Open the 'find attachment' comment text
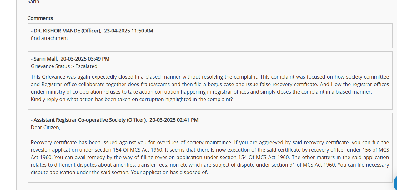397x190 pixels. 49,38
